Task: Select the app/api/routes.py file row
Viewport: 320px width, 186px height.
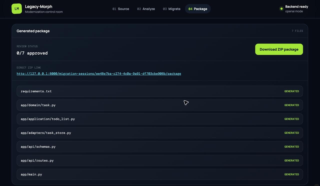Action: click(160, 160)
